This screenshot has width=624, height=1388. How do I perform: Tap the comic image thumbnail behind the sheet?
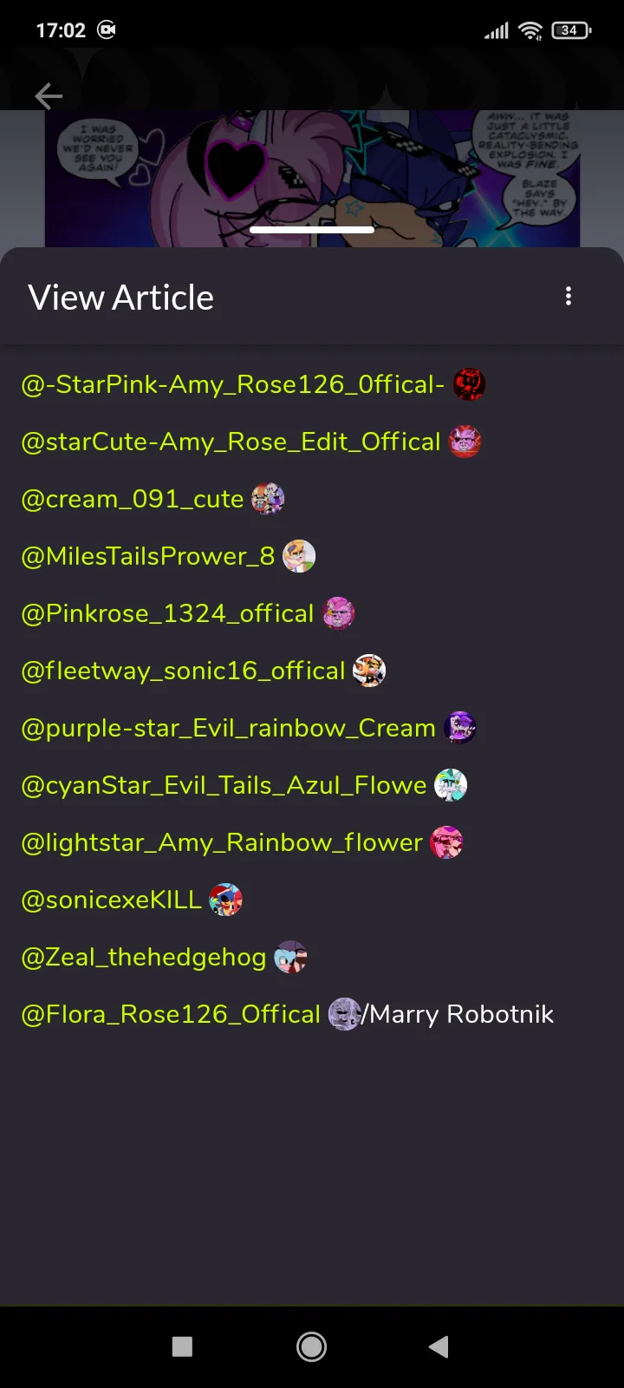(312, 178)
